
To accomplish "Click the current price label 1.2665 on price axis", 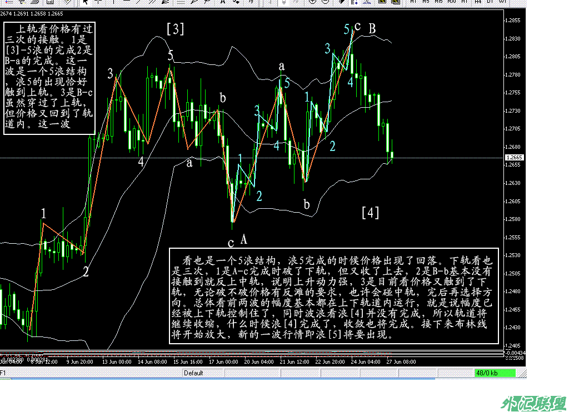I will click(x=514, y=157).
